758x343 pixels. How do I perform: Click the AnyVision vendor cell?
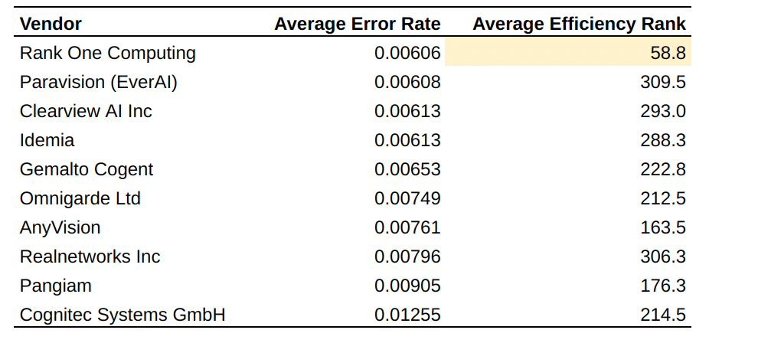click(60, 227)
